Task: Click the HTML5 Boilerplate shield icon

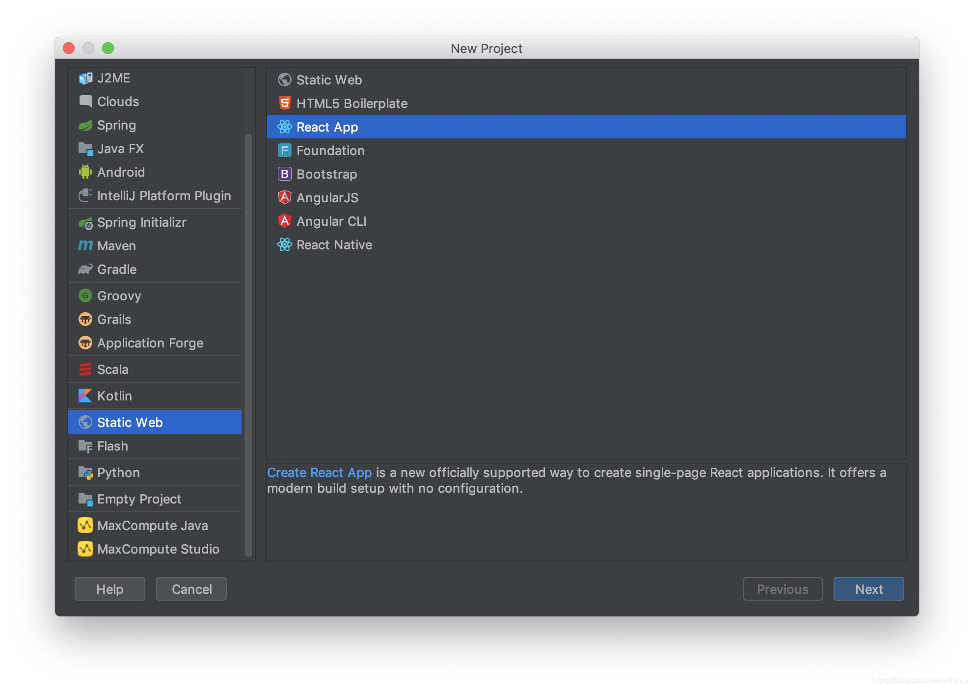Action: 284,103
